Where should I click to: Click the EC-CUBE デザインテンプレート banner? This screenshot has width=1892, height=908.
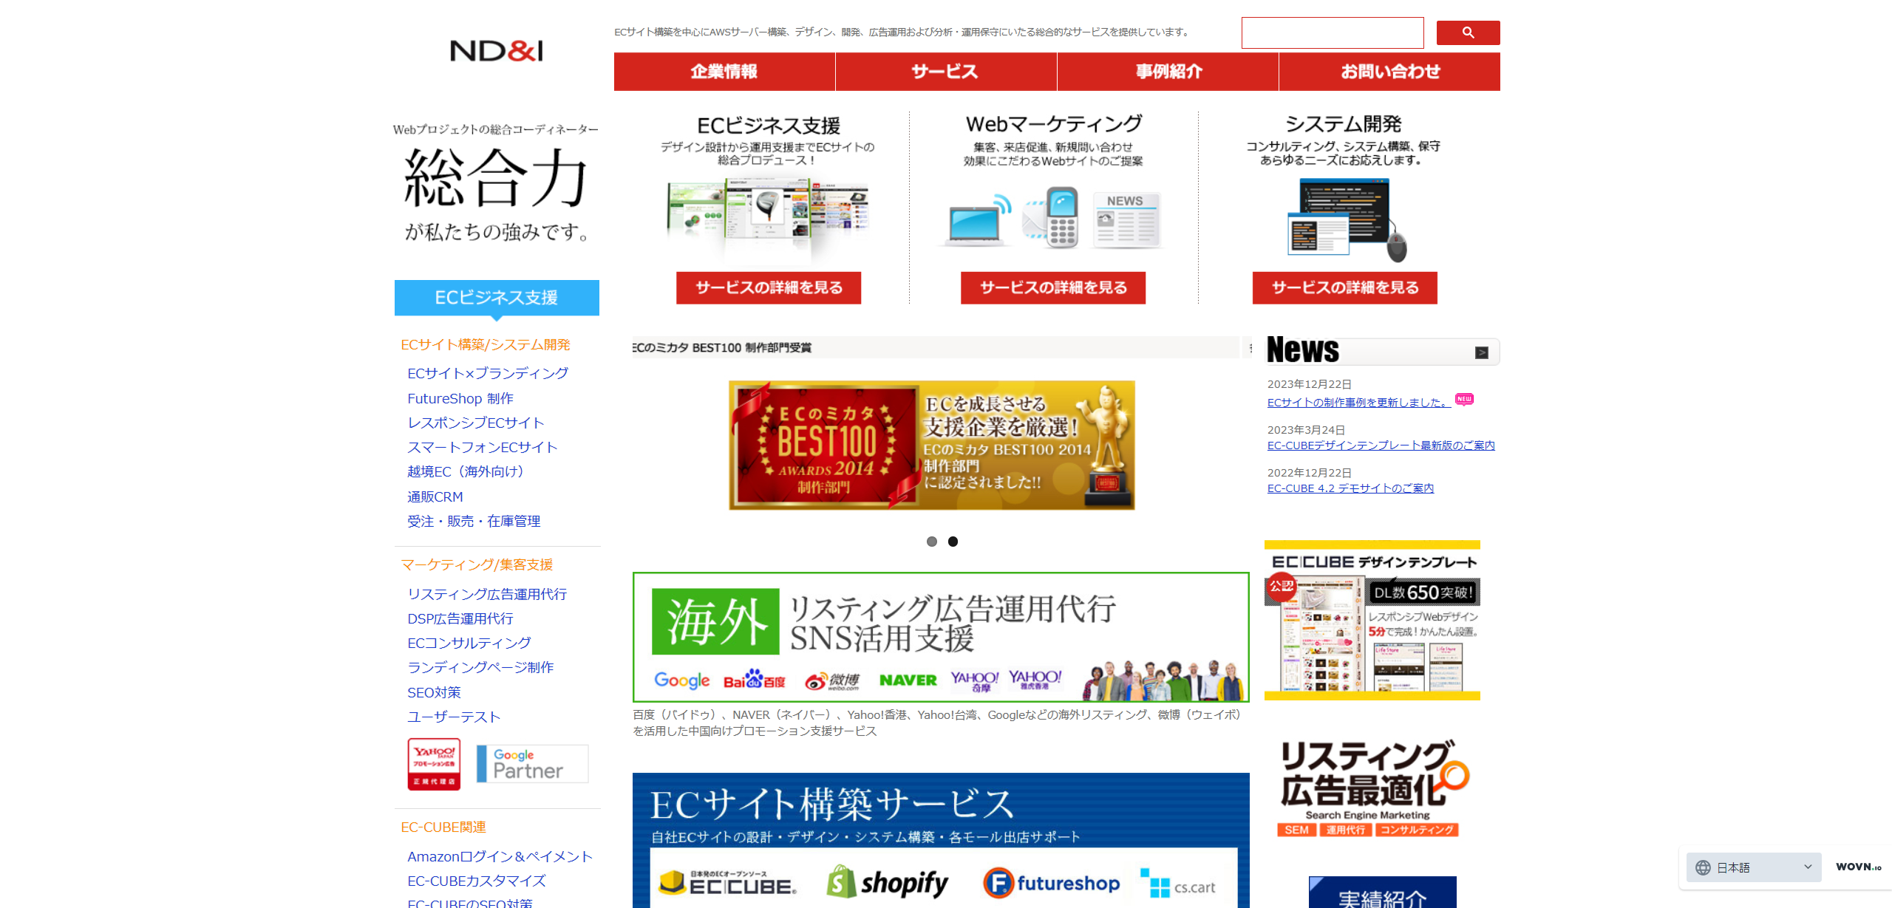coord(1372,621)
